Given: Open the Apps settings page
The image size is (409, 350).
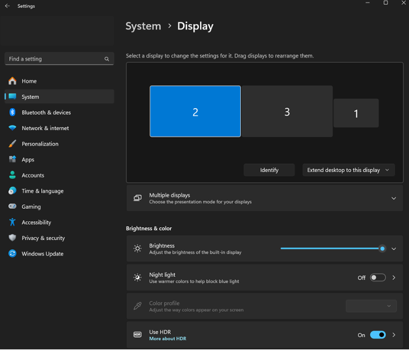Looking at the screenshot, I should coord(28,159).
